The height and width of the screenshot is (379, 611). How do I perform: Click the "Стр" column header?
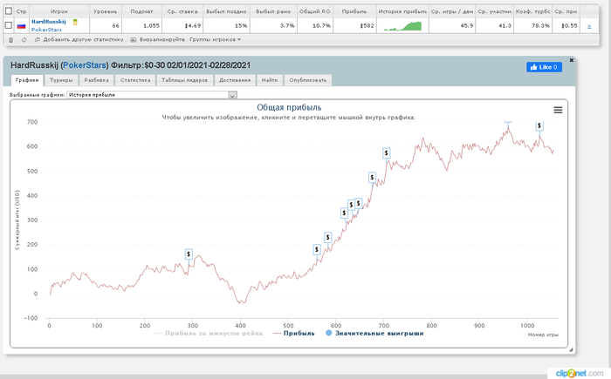click(x=22, y=11)
